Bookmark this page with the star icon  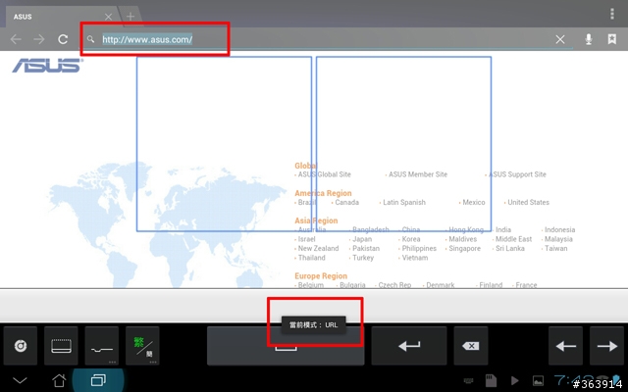click(611, 39)
